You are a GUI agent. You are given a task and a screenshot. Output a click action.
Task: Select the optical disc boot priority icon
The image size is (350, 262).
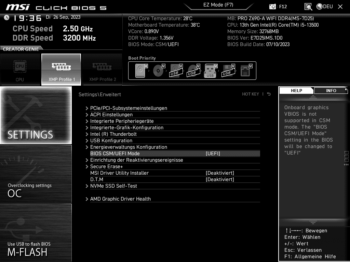(x=159, y=71)
